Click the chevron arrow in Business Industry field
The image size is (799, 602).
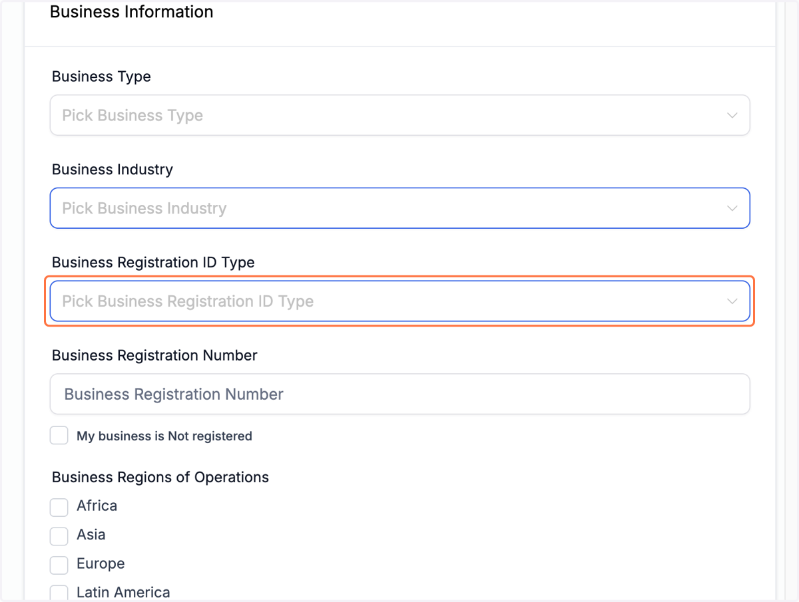(732, 208)
